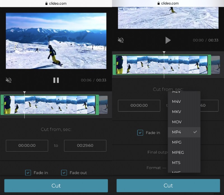Select MOV from the format dropdown
Viewport: 224px width, 195px height.
[x=176, y=122]
